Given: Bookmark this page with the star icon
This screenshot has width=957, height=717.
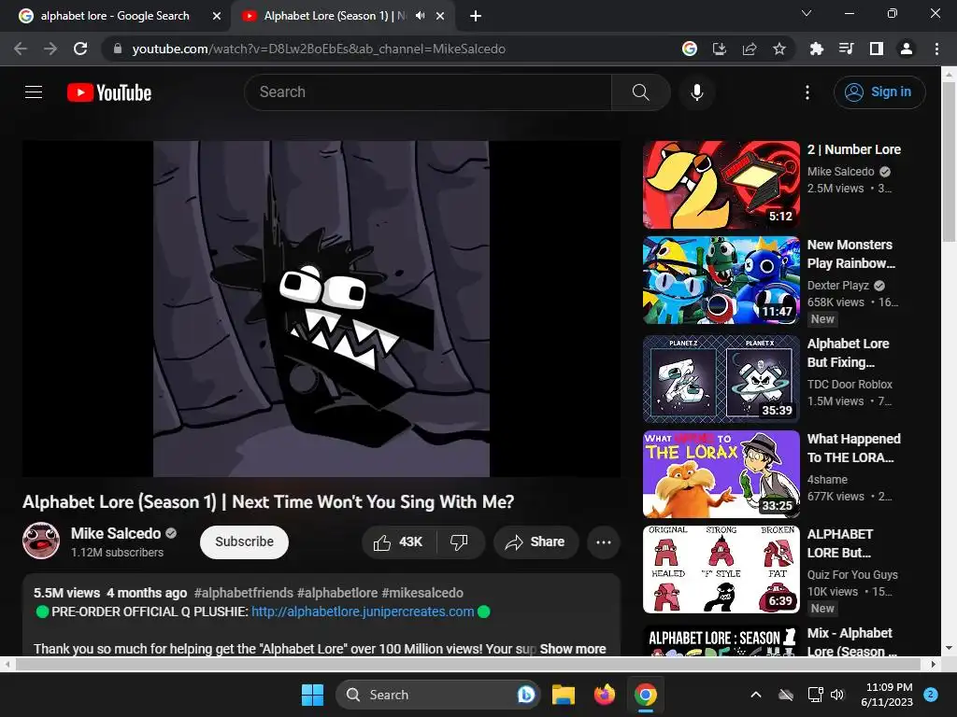Looking at the screenshot, I should pos(779,49).
